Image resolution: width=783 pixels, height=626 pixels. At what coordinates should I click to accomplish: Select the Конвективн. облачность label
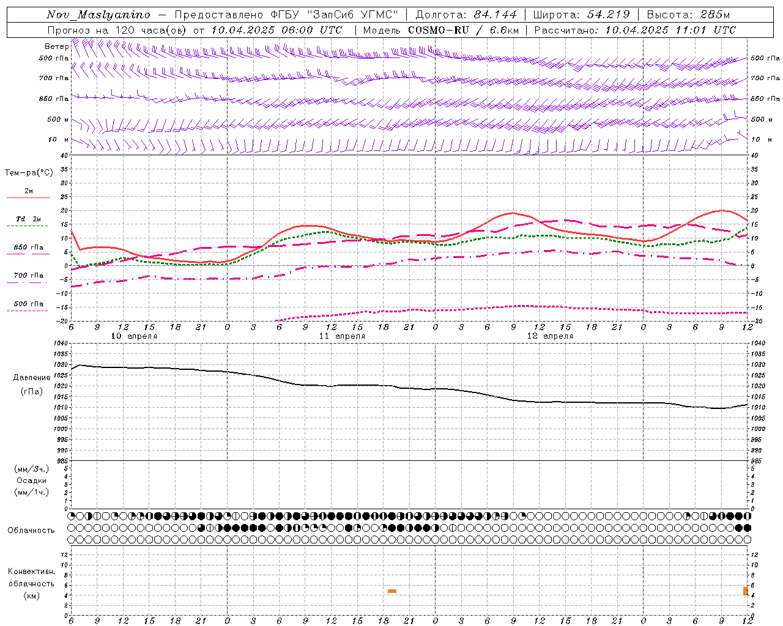click(x=32, y=577)
